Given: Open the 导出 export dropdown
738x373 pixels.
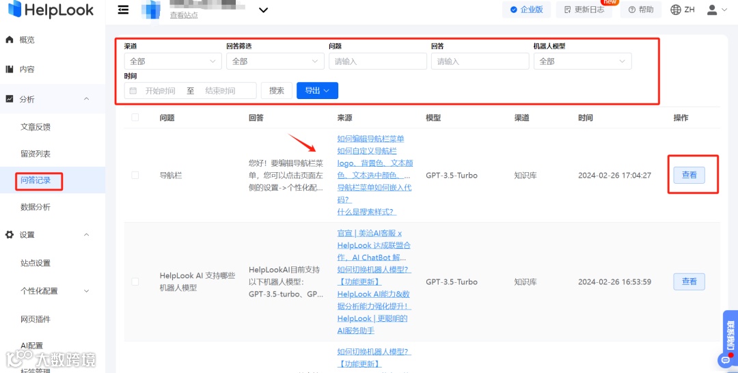Looking at the screenshot, I should tap(317, 90).
